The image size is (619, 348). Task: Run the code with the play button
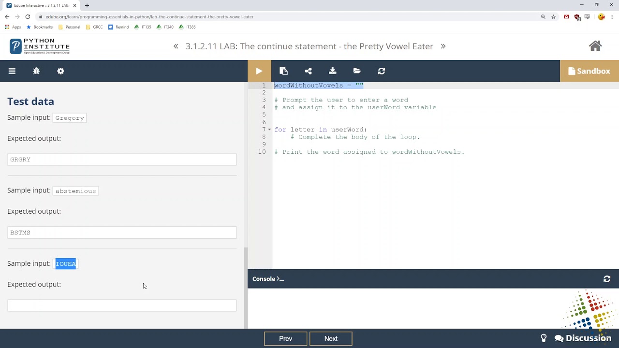click(259, 71)
